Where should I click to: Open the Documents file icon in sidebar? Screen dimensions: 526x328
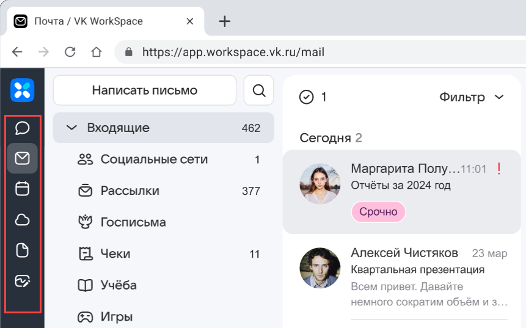click(x=23, y=250)
